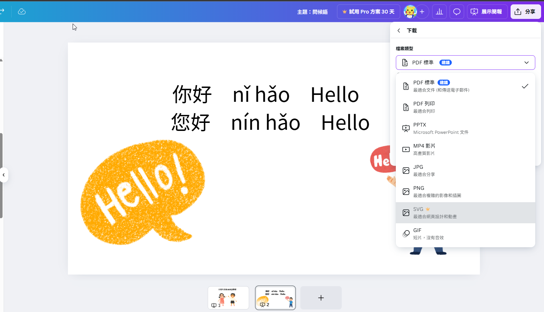This screenshot has height=312, width=544.
Task: Click the 分享 share button
Action: [x=525, y=11]
